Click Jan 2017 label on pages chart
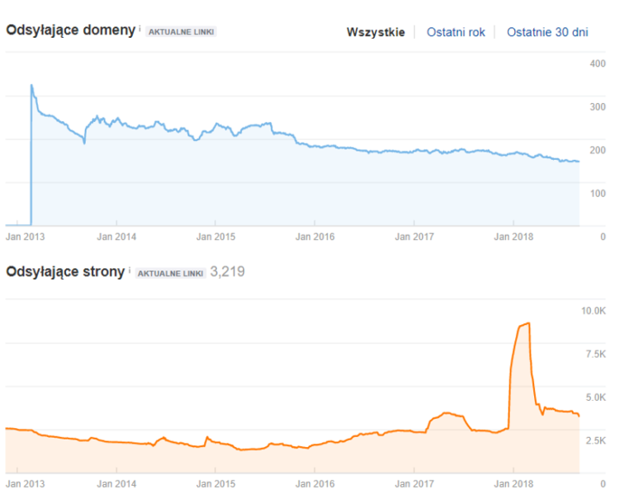619x503 pixels. [x=414, y=484]
